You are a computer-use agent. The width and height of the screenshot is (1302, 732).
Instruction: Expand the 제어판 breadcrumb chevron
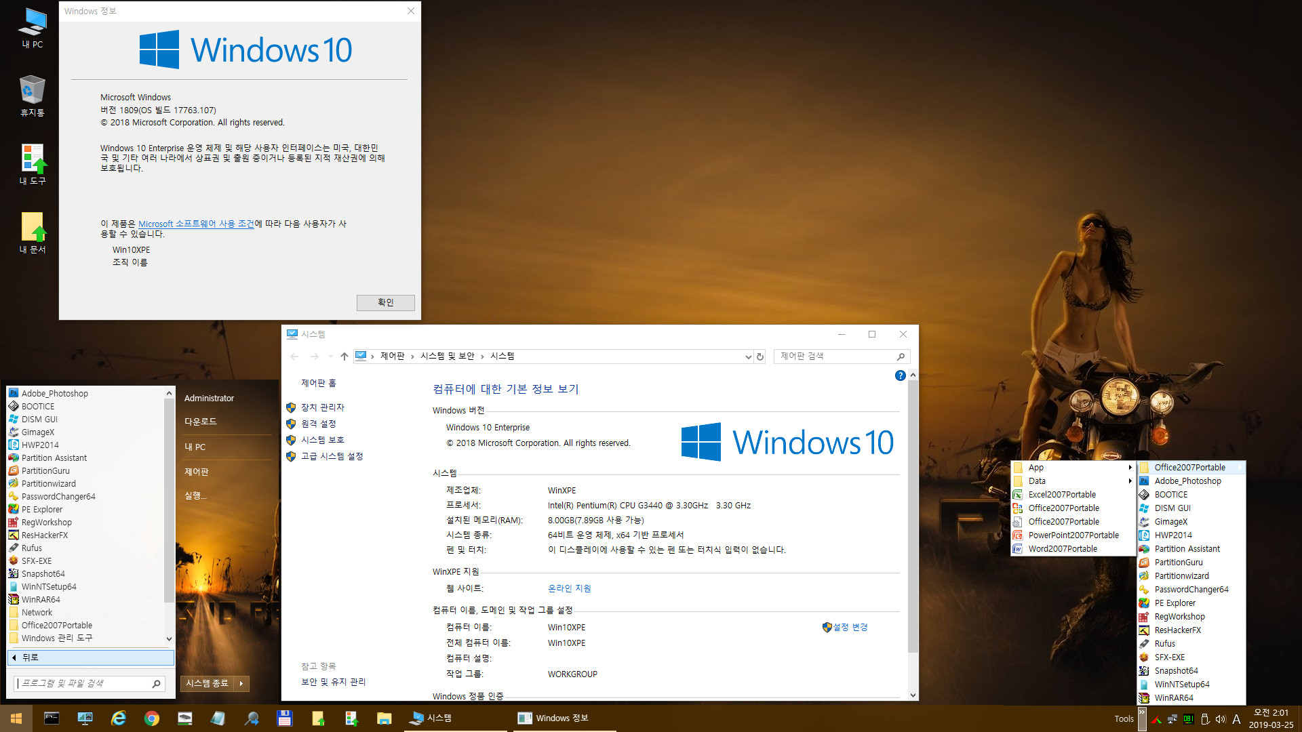pyautogui.click(x=412, y=357)
